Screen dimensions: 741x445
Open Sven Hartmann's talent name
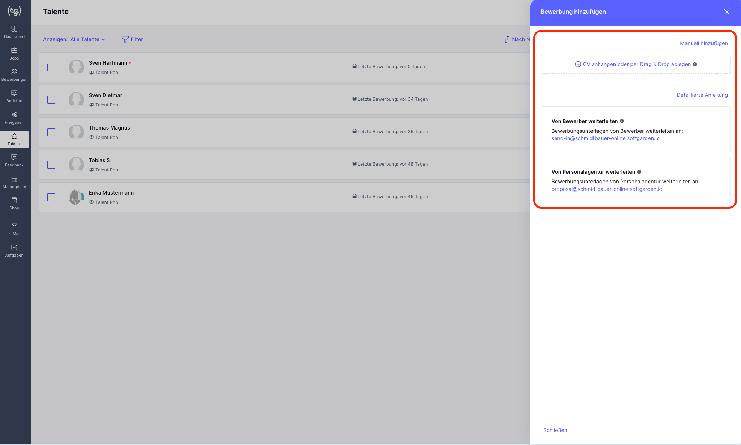point(108,63)
